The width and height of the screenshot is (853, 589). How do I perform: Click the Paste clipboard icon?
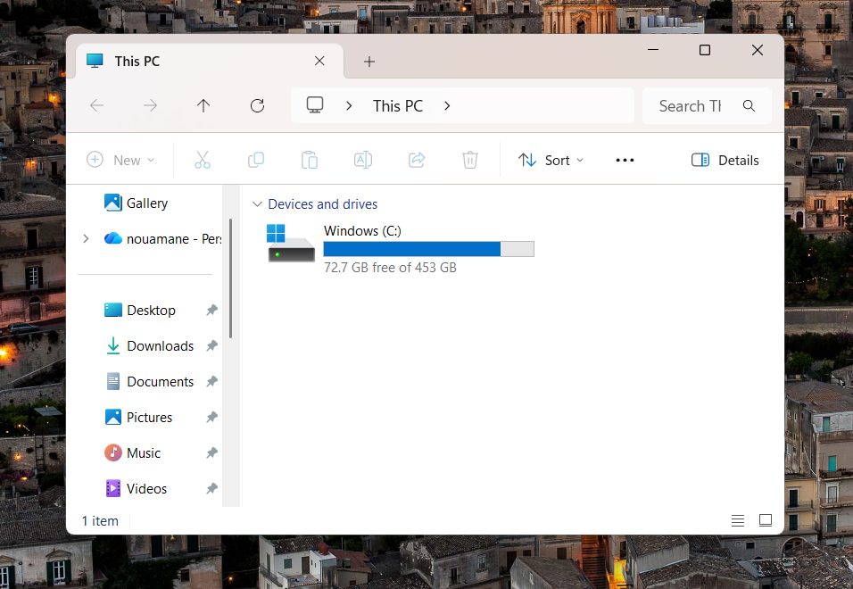[x=310, y=160]
